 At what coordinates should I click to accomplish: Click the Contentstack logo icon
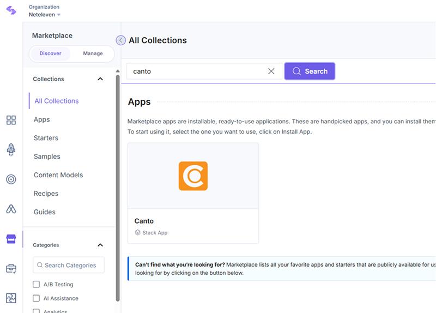coord(11,10)
